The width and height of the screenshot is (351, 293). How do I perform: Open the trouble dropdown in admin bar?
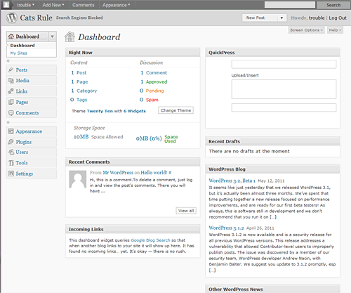click(x=25, y=5)
